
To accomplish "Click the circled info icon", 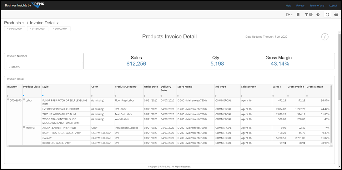I will click(x=325, y=37).
